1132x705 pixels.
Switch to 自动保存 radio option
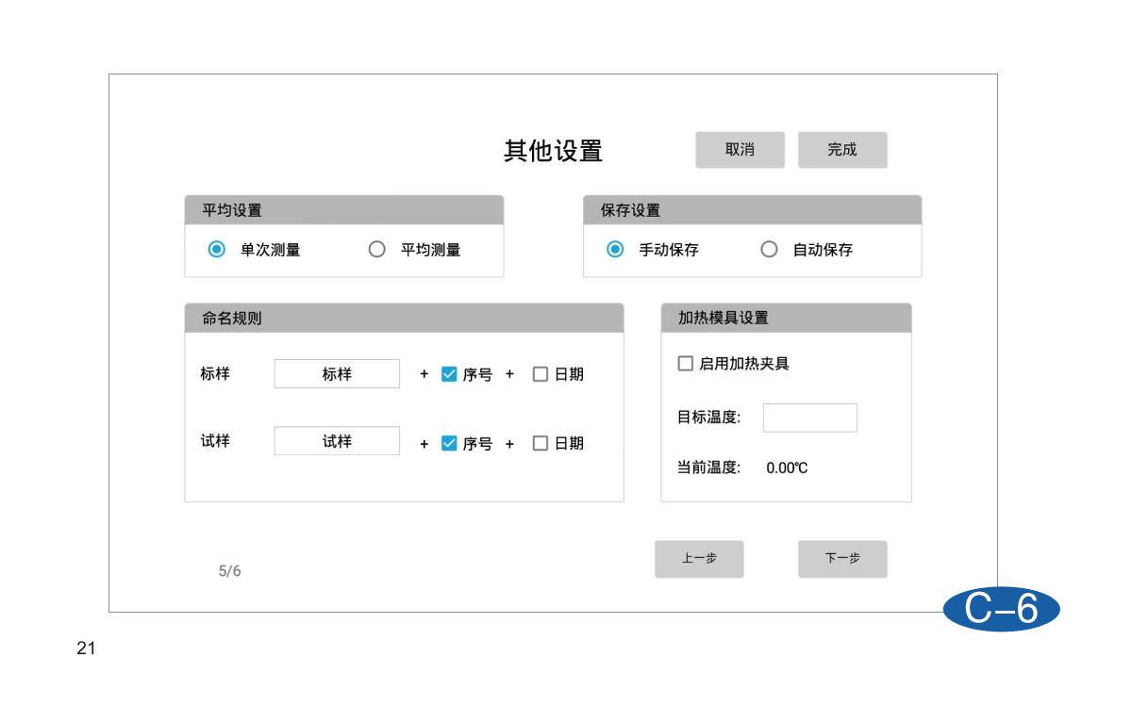point(769,250)
